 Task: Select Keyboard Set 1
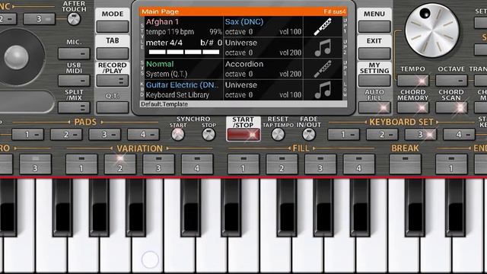[343, 135]
